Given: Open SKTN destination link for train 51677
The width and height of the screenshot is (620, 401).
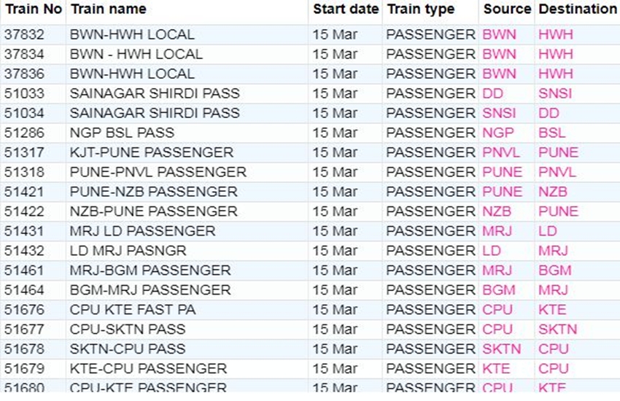Looking at the screenshot, I should point(558,329).
